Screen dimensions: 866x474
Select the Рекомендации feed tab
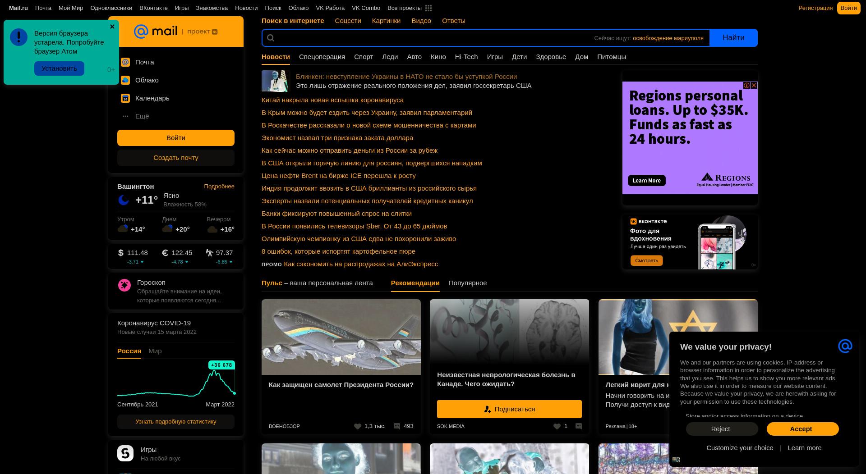(415, 283)
